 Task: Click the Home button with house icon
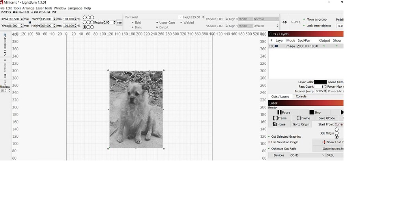pos(279,124)
